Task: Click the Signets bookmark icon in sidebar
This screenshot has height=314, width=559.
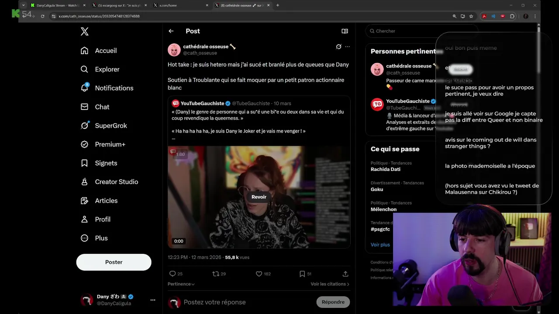Action: tap(85, 163)
